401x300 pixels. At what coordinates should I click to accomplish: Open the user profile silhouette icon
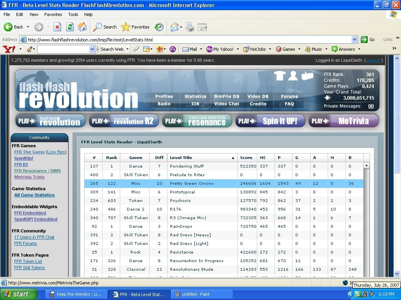(x=293, y=75)
